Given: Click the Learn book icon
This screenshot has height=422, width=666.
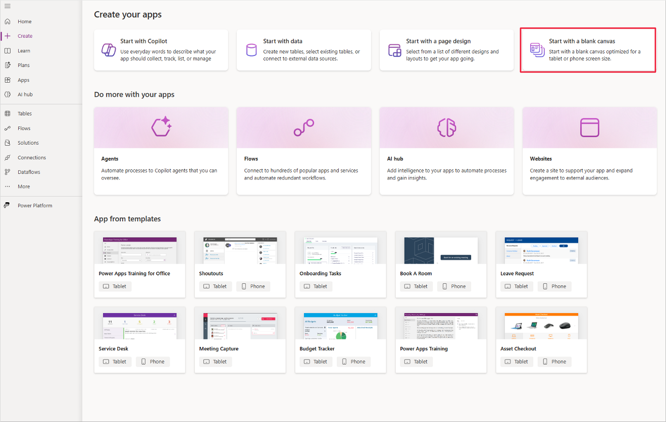Looking at the screenshot, I should [7, 51].
